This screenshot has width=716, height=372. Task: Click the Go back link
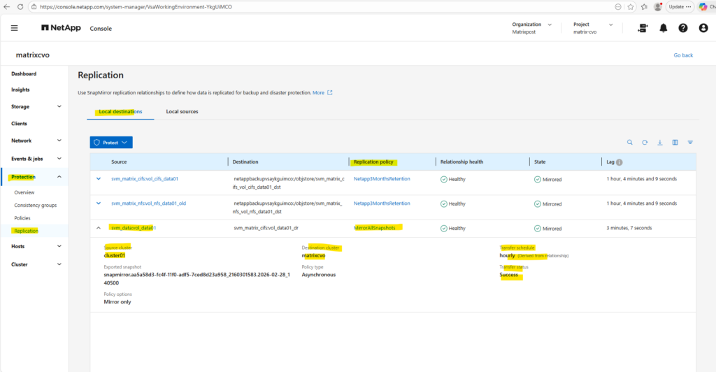683,55
